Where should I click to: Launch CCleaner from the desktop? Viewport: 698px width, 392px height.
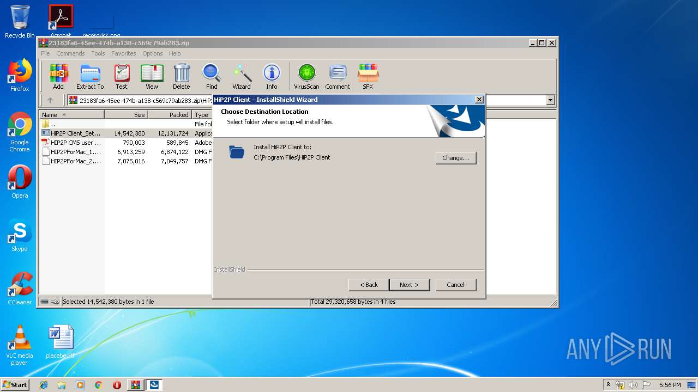point(20,289)
